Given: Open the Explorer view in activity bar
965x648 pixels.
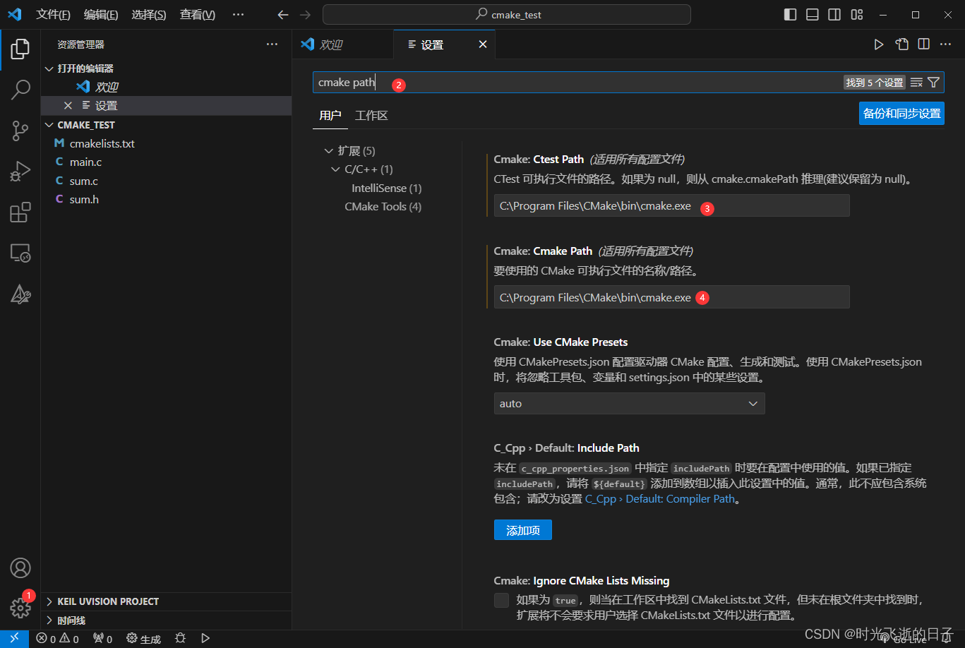Looking at the screenshot, I should (x=20, y=49).
